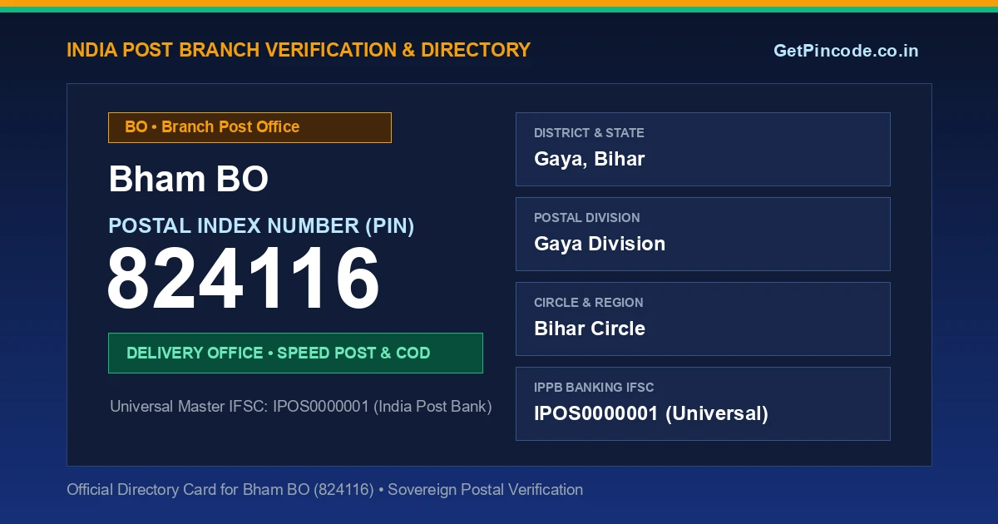998x524 pixels.
Task: Click the Delivery Office Speed Post badge
Action: point(295,353)
